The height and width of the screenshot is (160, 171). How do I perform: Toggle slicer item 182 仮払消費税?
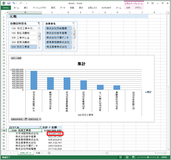pyautogui.click(x=24, y=33)
